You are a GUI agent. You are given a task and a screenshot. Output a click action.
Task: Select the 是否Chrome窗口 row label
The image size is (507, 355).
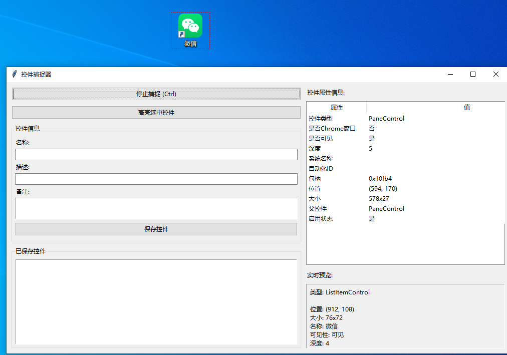coord(332,129)
